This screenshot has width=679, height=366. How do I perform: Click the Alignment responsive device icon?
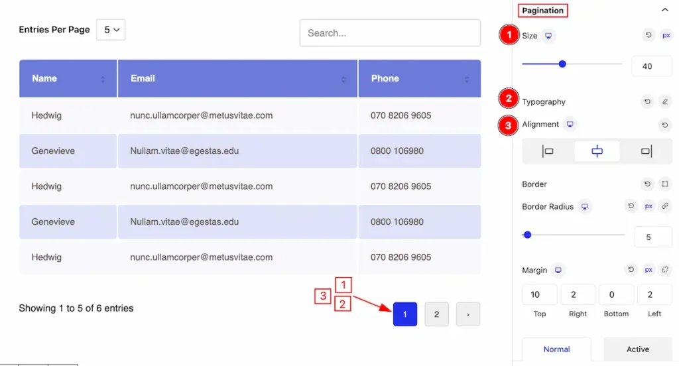coord(570,124)
